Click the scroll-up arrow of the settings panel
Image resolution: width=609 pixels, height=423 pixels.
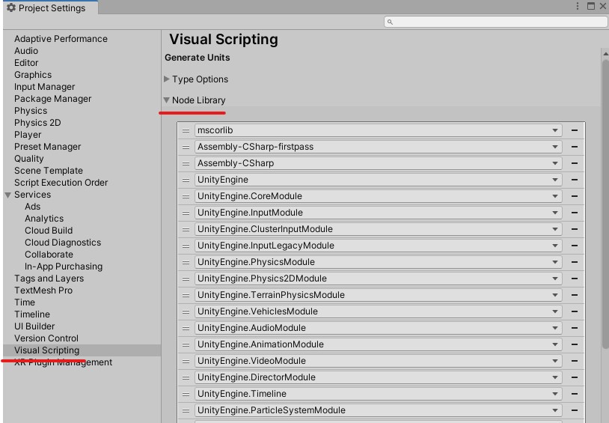605,54
